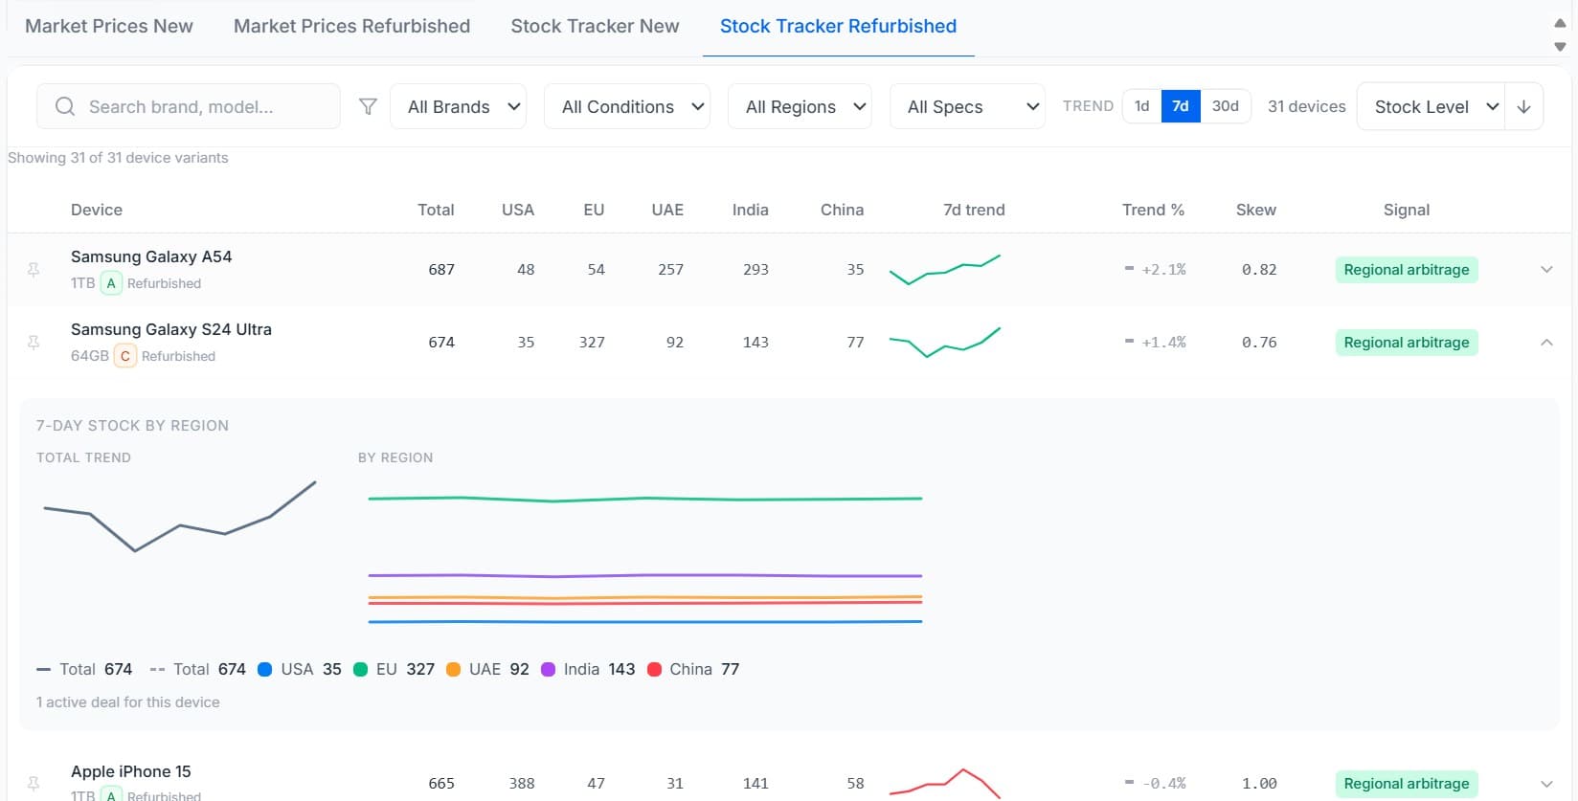The height and width of the screenshot is (801, 1578).
Task: Click the China column header
Action: (842, 210)
